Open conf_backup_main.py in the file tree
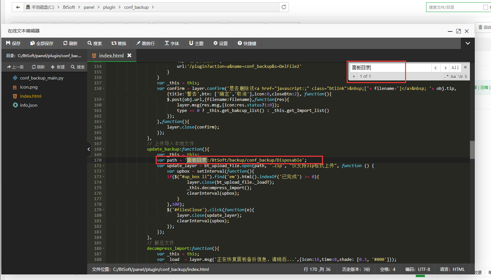The width and height of the screenshot is (491, 280). (42, 78)
